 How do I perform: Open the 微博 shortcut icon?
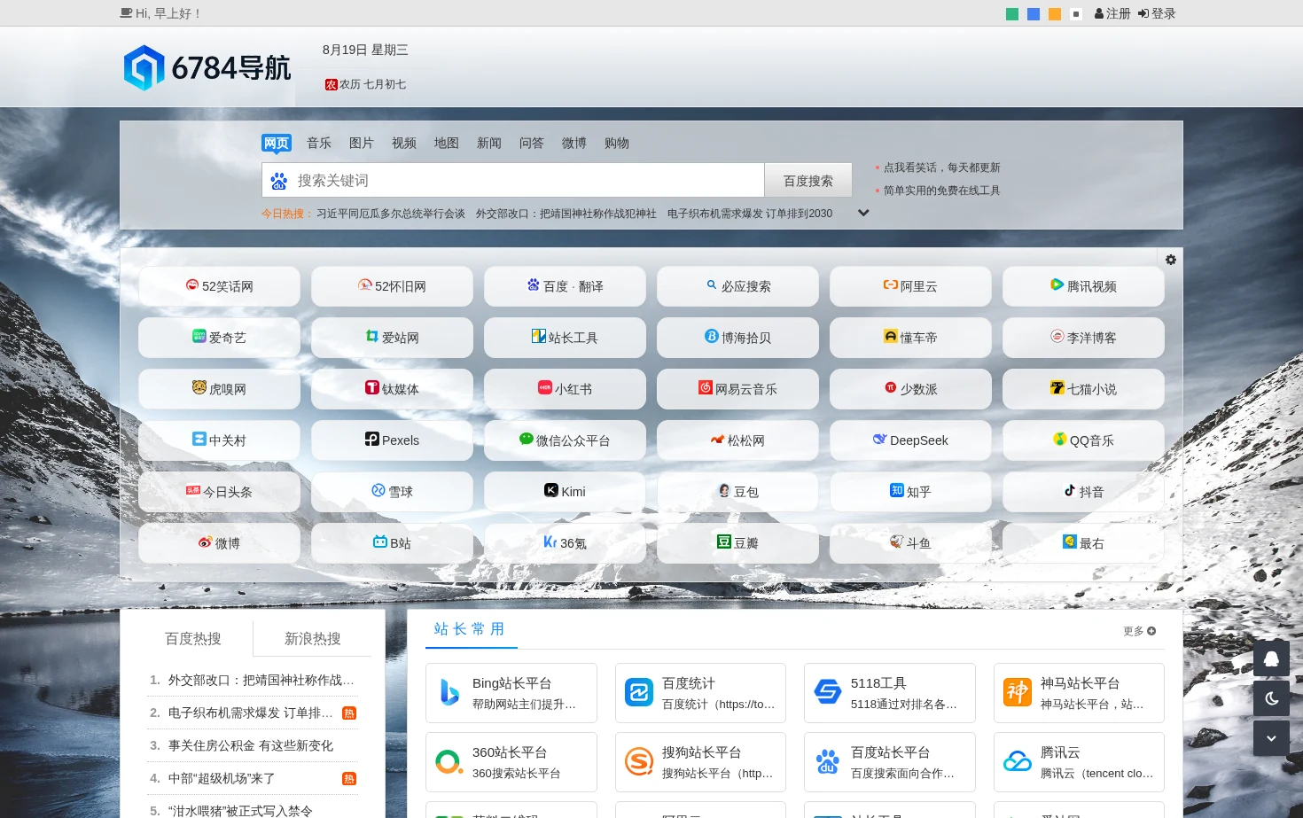[206, 541]
